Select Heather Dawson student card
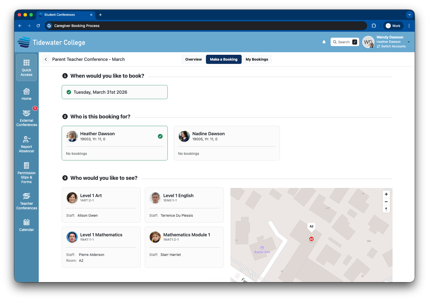The width and height of the screenshot is (429, 301). click(114, 143)
